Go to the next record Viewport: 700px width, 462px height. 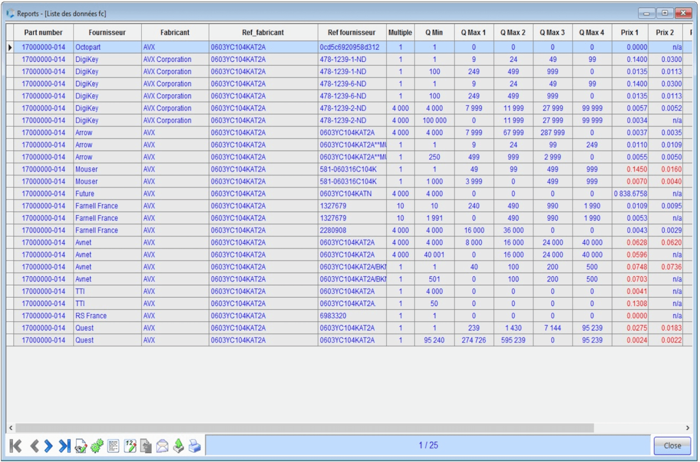coord(48,446)
